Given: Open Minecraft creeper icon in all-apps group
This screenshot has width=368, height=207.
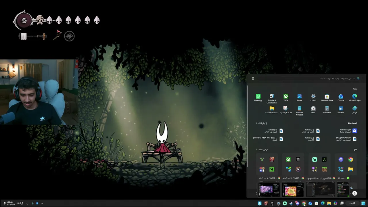Looking at the screenshot, I should tap(272, 169).
